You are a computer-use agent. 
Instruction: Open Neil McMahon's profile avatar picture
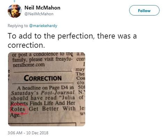coord(15,11)
